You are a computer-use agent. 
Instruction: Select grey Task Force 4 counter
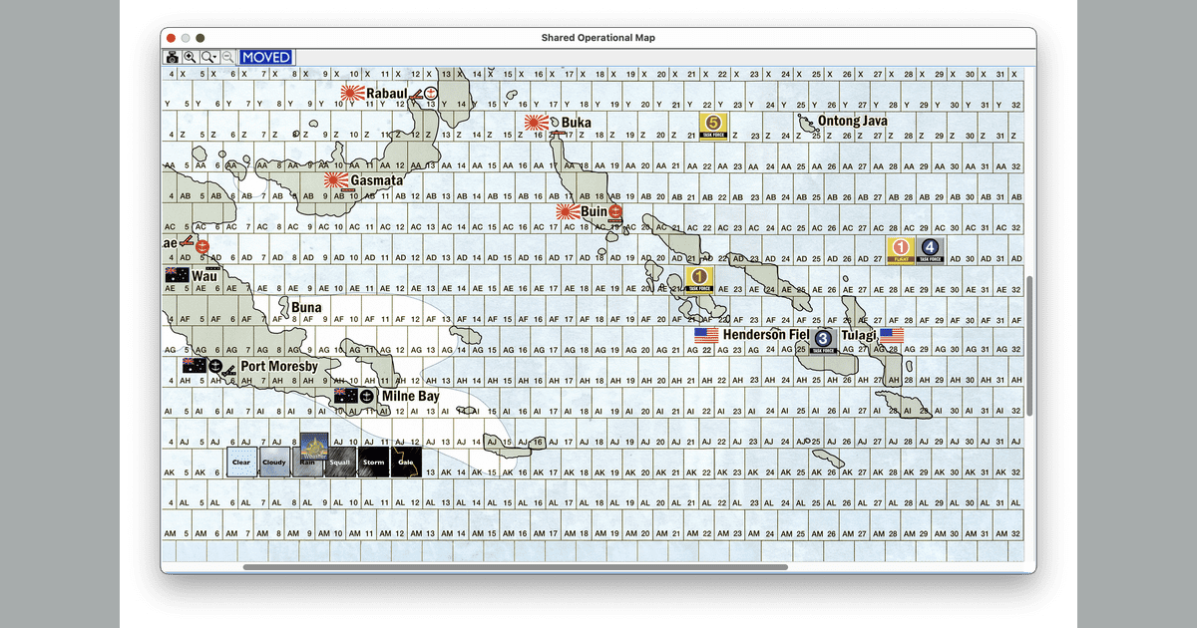pos(930,250)
